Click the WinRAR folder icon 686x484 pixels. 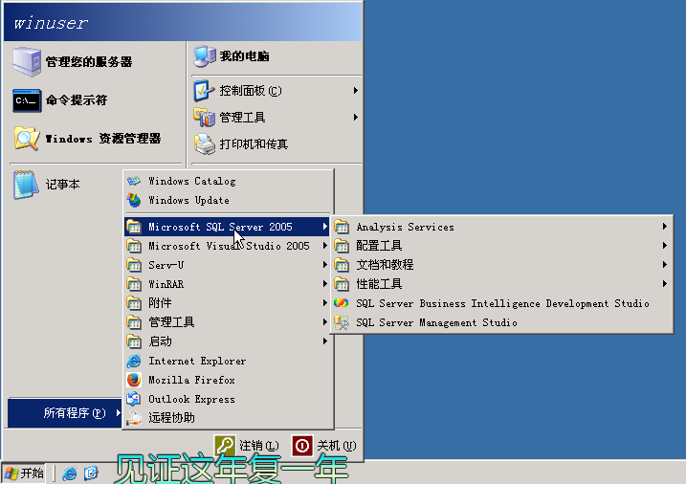tap(134, 284)
